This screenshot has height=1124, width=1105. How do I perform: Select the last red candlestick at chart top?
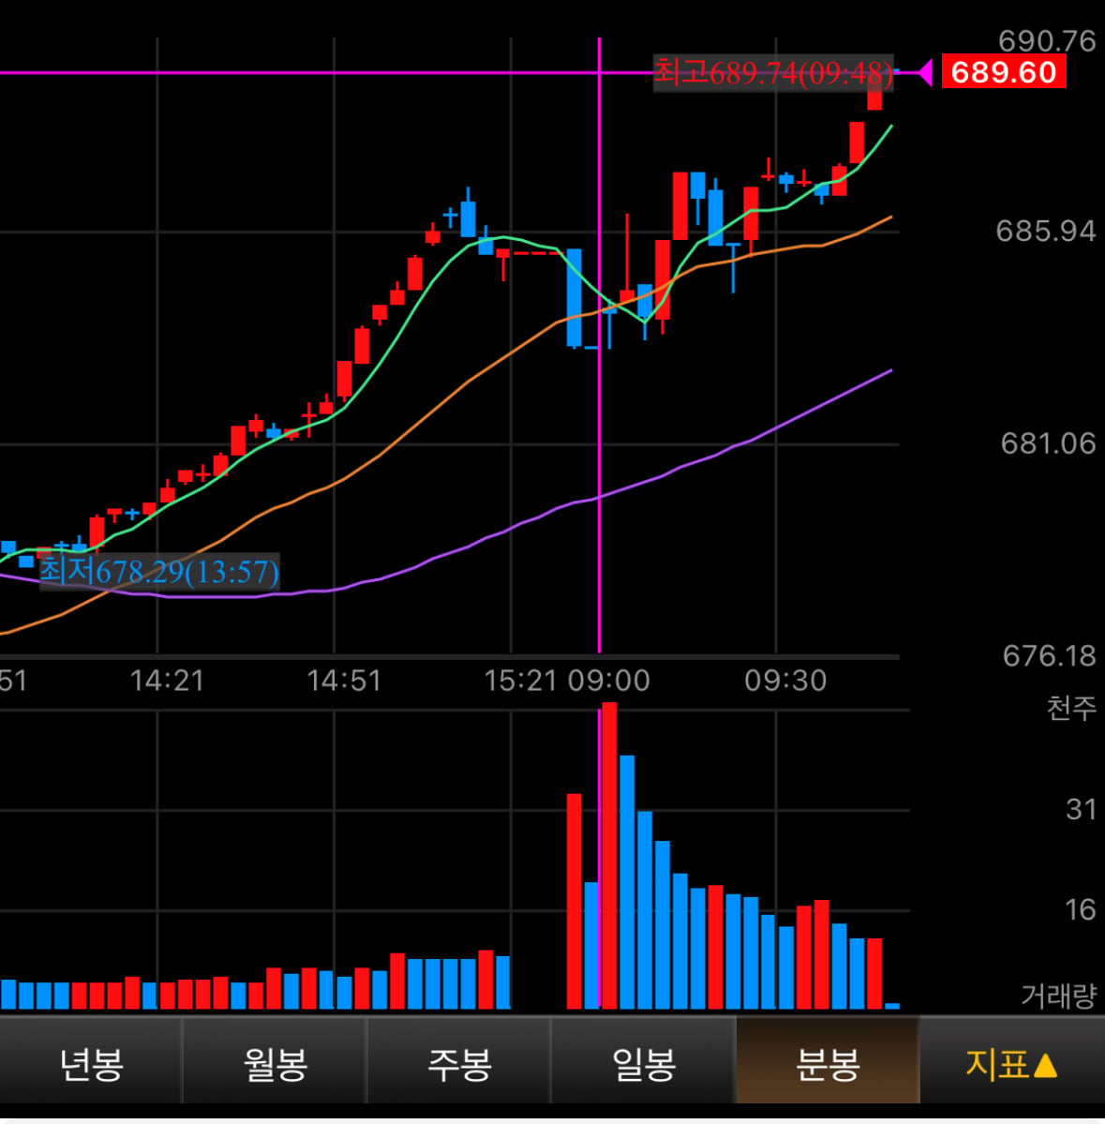click(x=874, y=92)
